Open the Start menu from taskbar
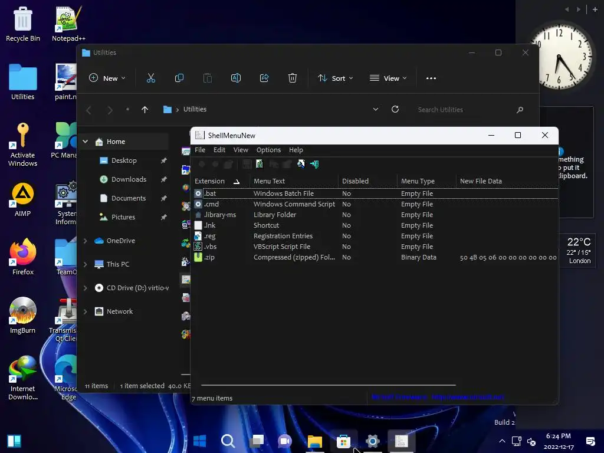The height and width of the screenshot is (453, 604). coord(199,441)
